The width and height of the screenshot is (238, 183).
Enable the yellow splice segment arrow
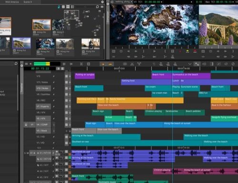(x=110, y=64)
